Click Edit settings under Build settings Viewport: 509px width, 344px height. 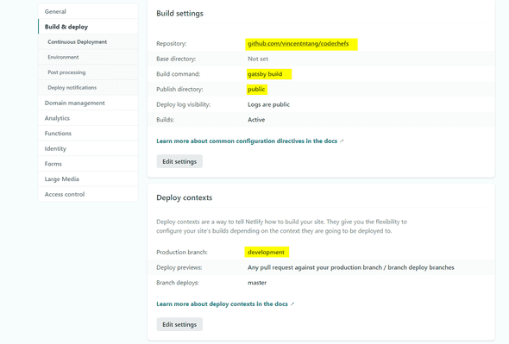[x=179, y=161]
